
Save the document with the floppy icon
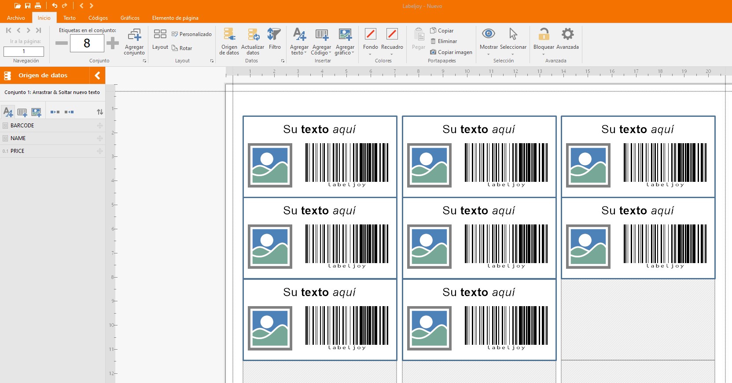pyautogui.click(x=28, y=6)
